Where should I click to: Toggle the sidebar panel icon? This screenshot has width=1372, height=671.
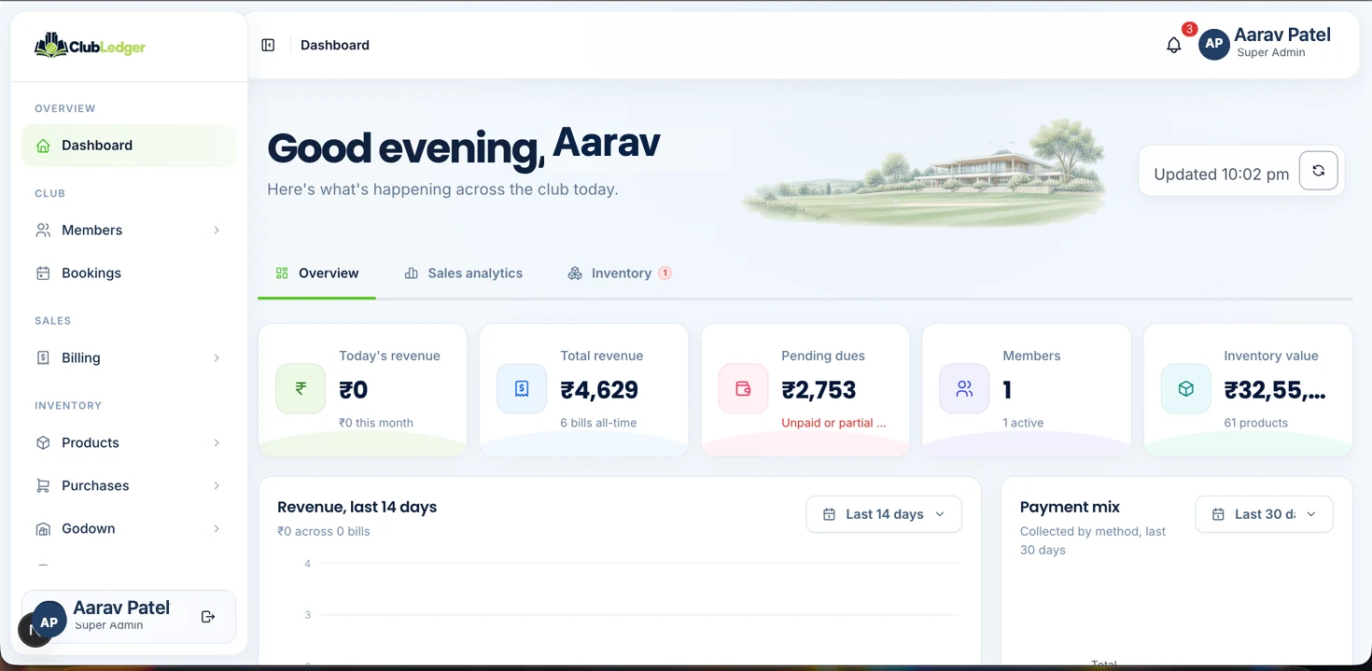268,45
